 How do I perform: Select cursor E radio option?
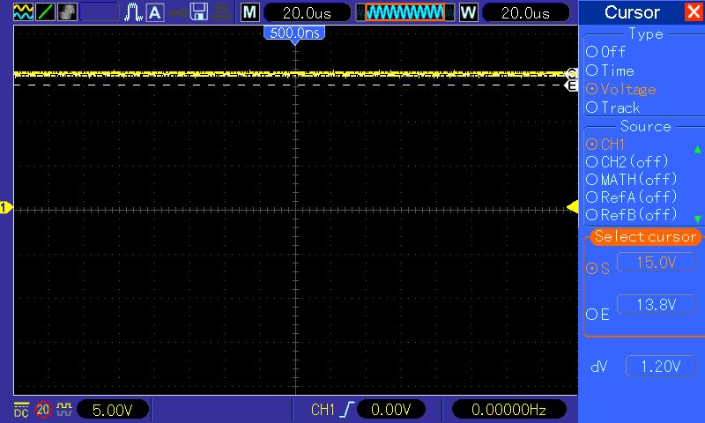(591, 314)
